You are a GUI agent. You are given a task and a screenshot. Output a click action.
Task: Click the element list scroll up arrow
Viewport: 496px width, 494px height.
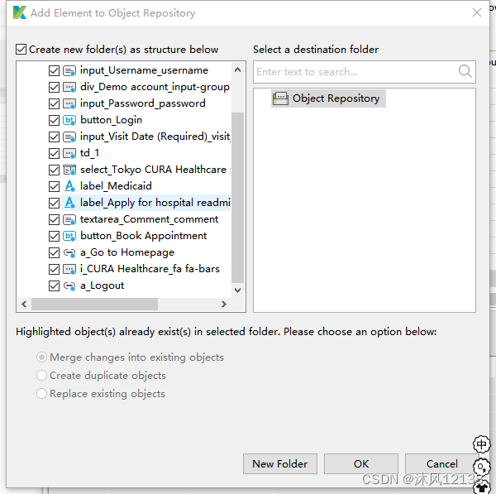coord(237,70)
